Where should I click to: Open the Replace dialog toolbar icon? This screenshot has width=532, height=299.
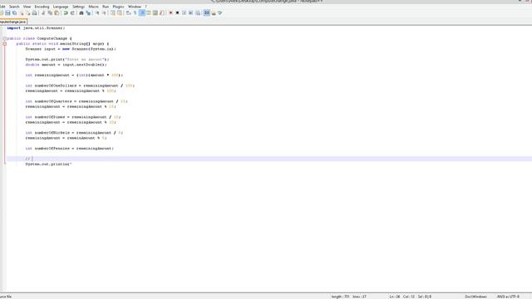tap(88, 13)
